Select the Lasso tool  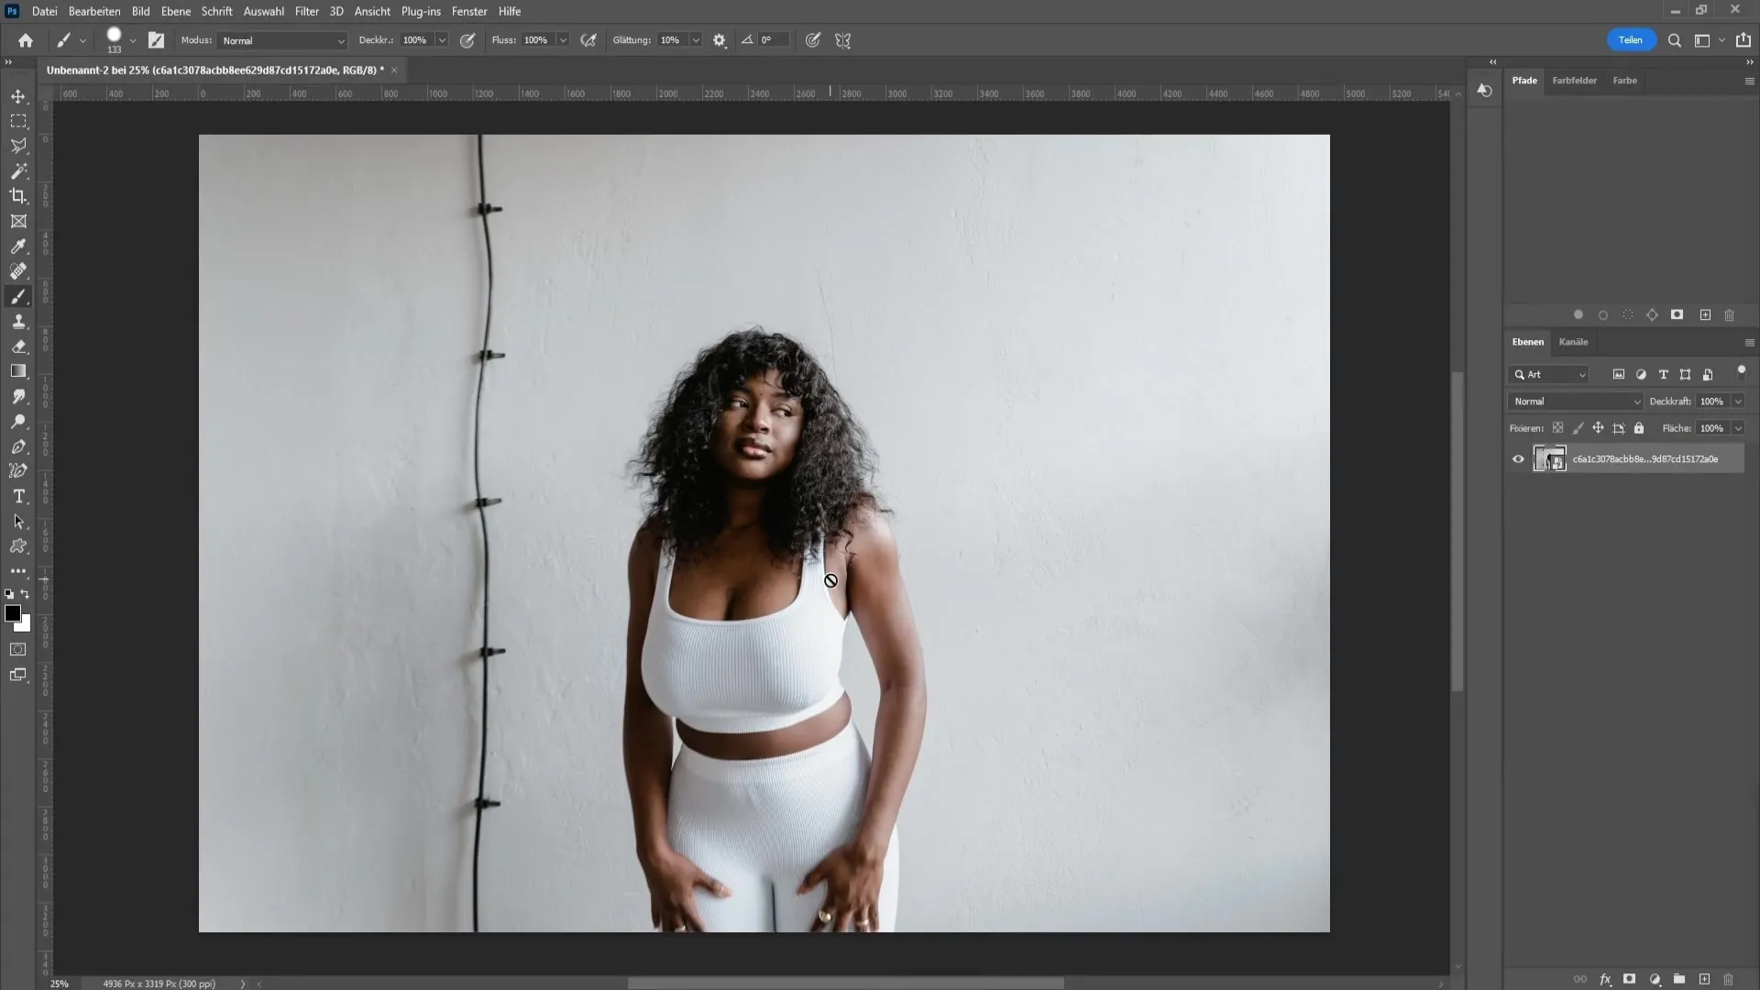click(x=18, y=147)
